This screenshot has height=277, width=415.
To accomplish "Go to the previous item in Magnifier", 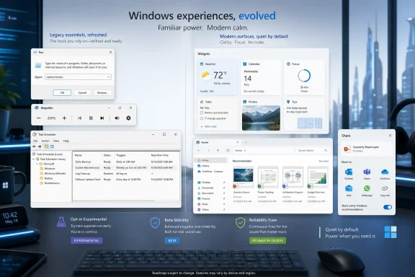I will click(80, 118).
